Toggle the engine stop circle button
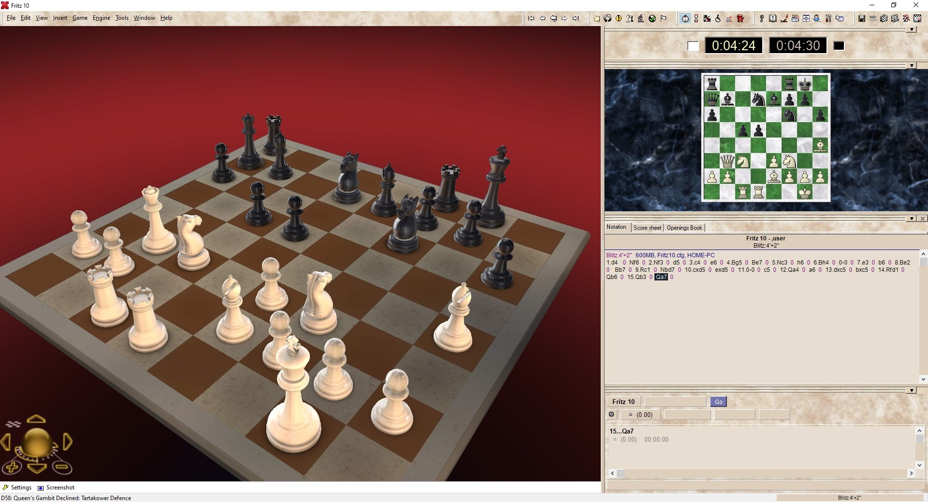Screen dimensions: 928x502 pyautogui.click(x=611, y=414)
